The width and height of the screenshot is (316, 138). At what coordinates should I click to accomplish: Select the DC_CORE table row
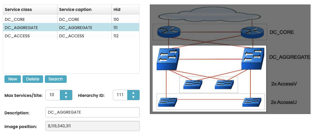click(71, 19)
